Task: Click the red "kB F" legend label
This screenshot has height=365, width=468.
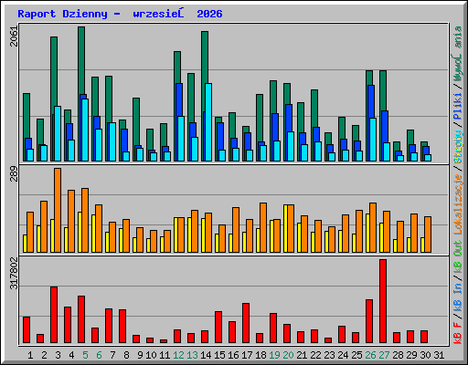Action: click(x=458, y=333)
